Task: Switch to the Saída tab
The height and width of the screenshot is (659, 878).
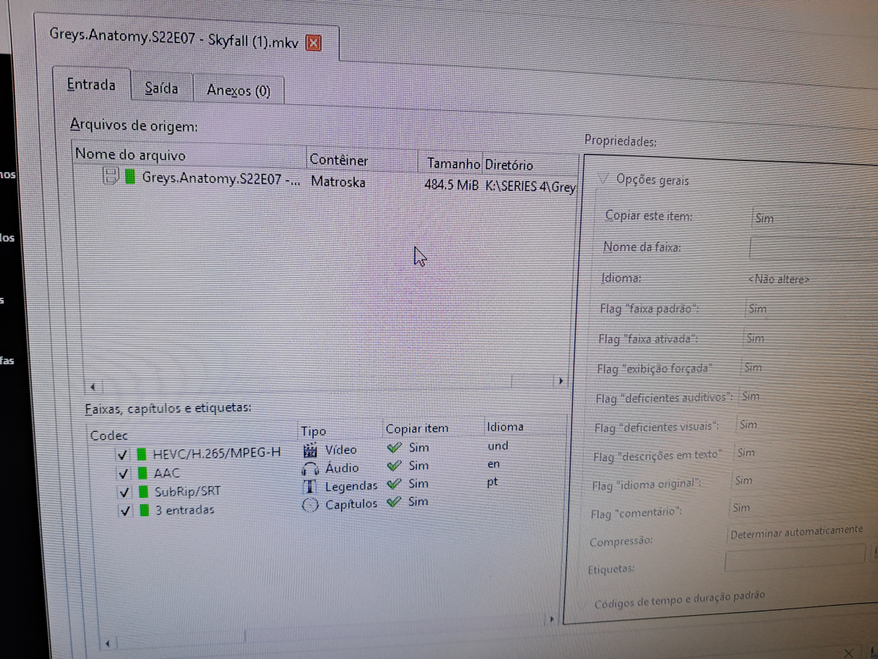Action: [162, 88]
